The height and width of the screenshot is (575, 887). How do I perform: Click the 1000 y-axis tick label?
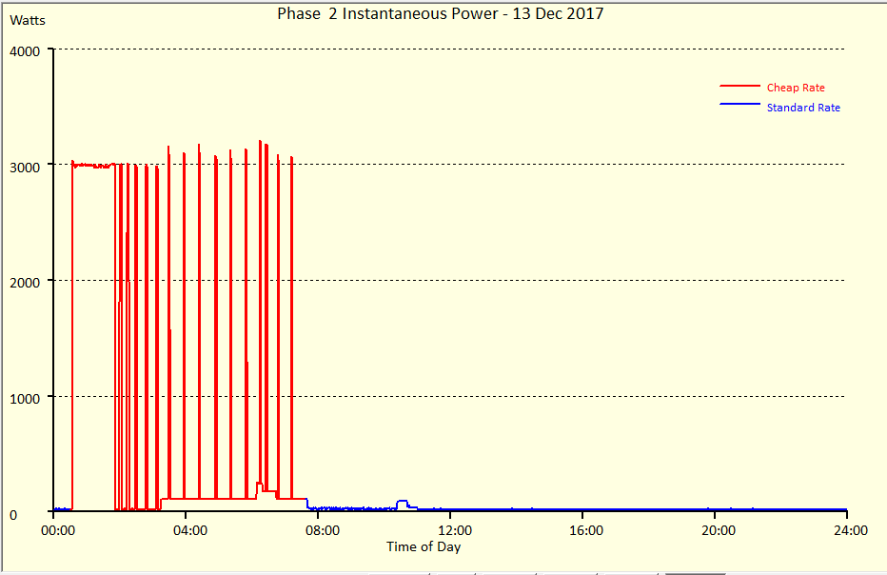pyautogui.click(x=25, y=398)
